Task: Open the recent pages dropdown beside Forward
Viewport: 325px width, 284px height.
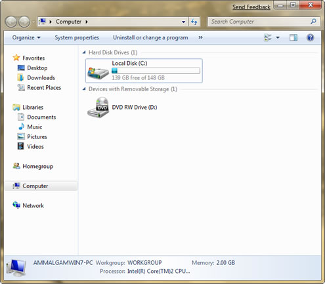Action: 33,22
